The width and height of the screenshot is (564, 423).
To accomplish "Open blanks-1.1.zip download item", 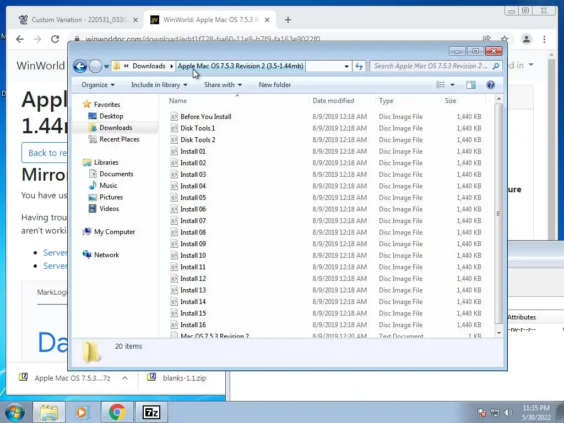I will coord(177,378).
